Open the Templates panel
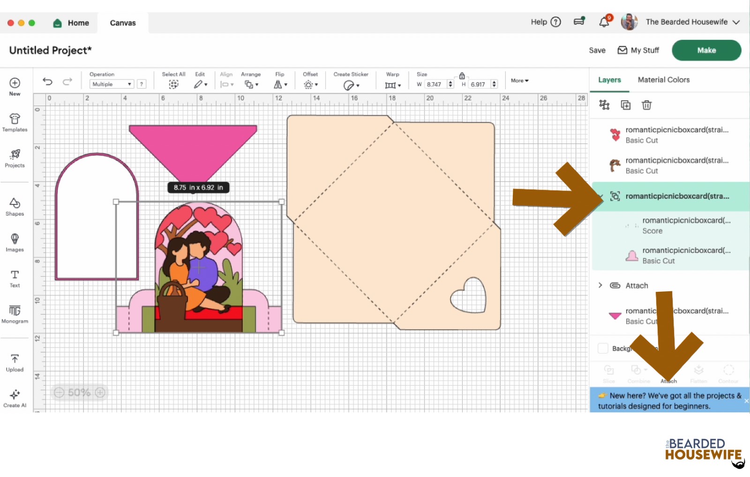This screenshot has height=477, width=750. 15,122
